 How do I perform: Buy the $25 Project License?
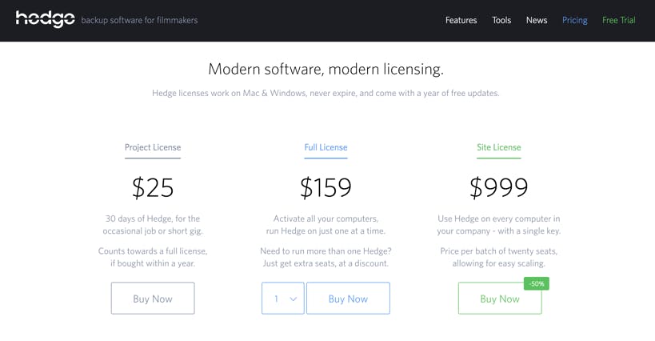[x=153, y=299]
